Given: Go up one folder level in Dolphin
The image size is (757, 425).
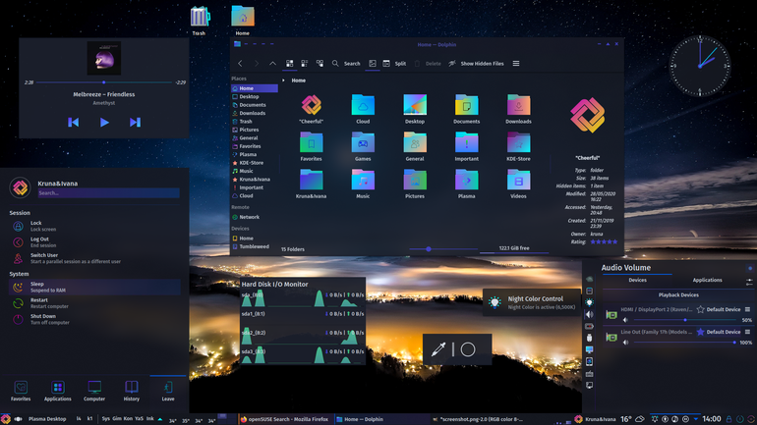Looking at the screenshot, I should pyautogui.click(x=272, y=64).
